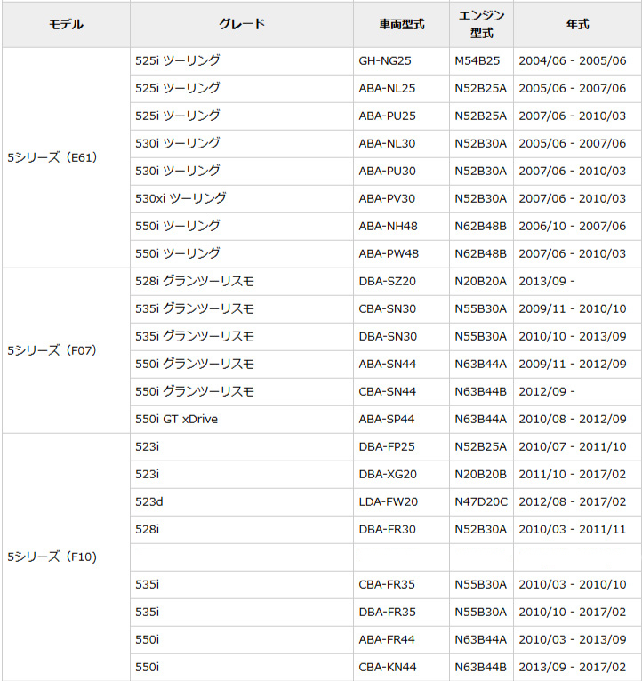
Task: Click the 年式 column header
Action: [x=578, y=24]
